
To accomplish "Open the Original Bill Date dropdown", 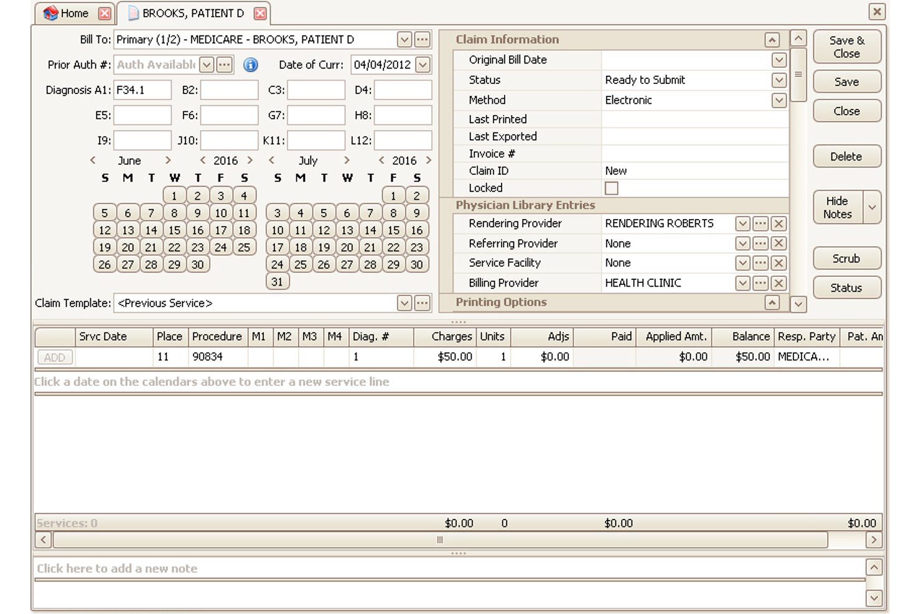I will 778,60.
